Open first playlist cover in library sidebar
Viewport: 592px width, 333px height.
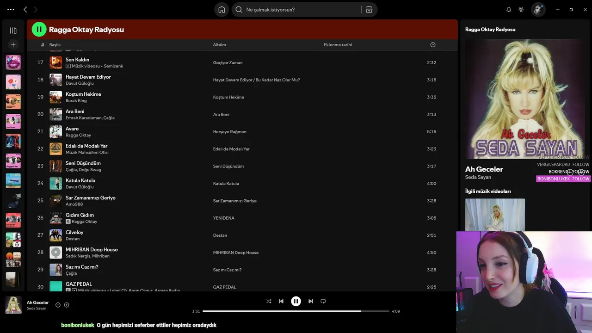[13, 62]
